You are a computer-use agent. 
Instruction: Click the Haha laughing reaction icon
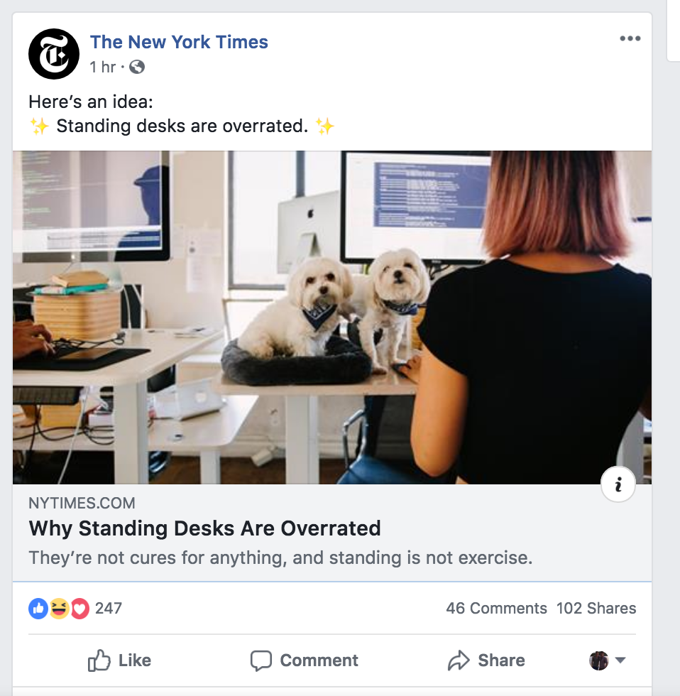pos(59,608)
